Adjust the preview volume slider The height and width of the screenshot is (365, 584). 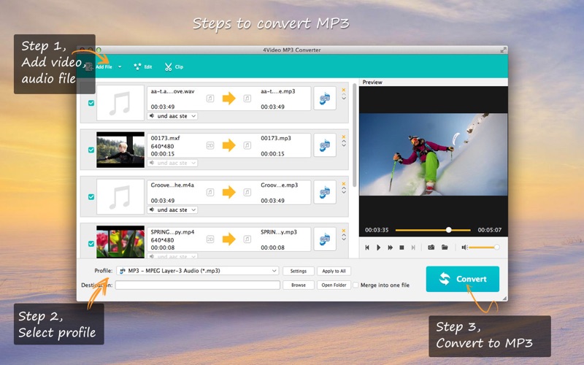pyautogui.click(x=484, y=247)
